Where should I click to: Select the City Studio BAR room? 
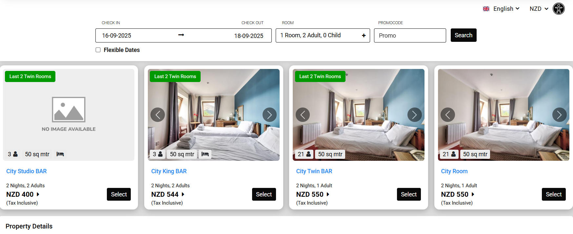point(119,194)
